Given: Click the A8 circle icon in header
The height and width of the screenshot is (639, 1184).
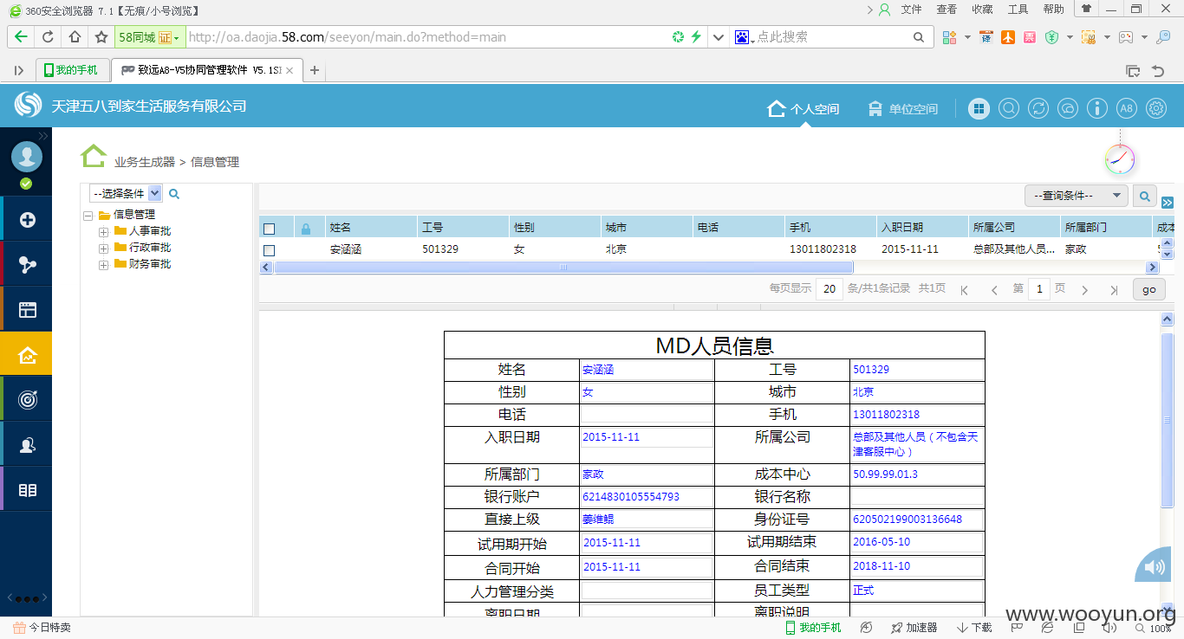Looking at the screenshot, I should tap(1126, 108).
